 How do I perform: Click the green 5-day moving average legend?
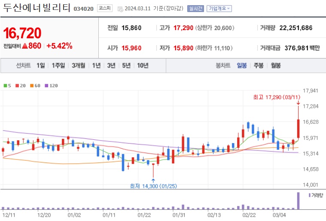(7, 86)
